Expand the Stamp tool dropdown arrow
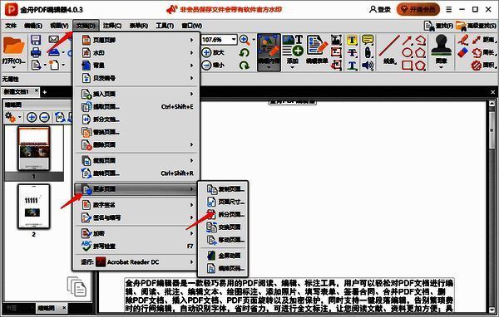Image resolution: width=499 pixels, height=317 pixels. (x=441, y=67)
